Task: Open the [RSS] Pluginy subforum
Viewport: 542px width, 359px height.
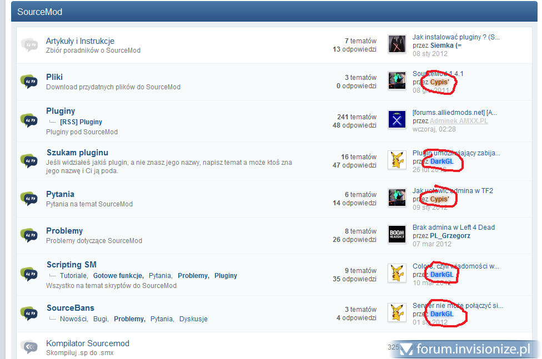Action: click(x=81, y=122)
